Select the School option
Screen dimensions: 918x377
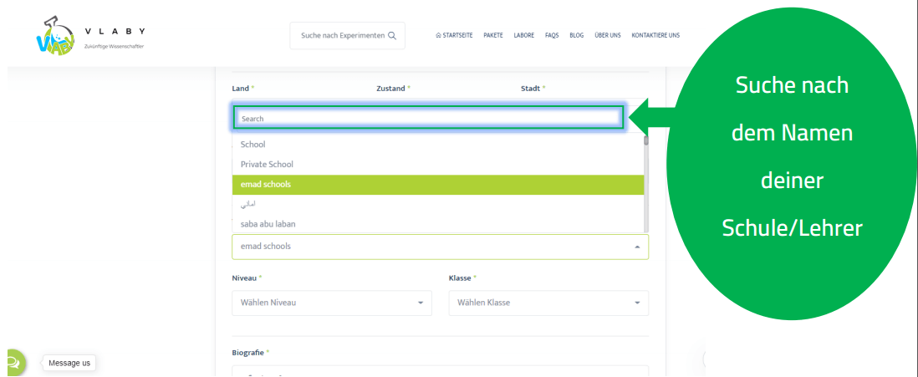click(252, 145)
